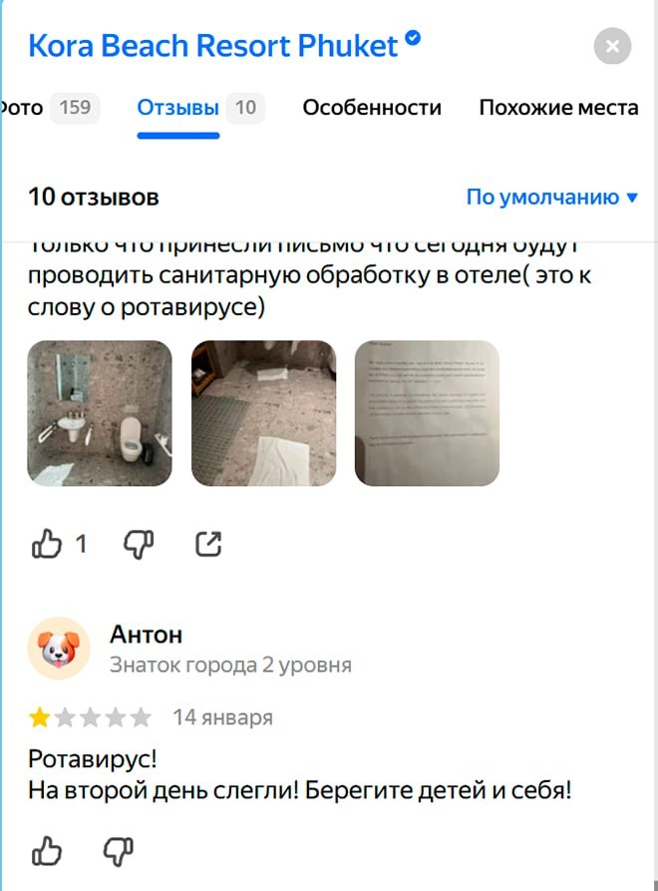Open Kora Beach Resort Phuket title link

coord(213,46)
